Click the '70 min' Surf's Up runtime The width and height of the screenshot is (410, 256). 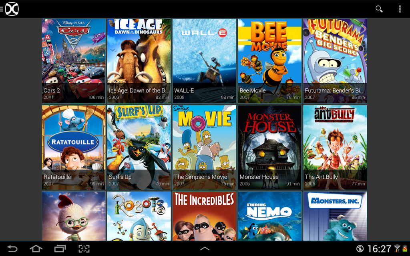pos(162,184)
